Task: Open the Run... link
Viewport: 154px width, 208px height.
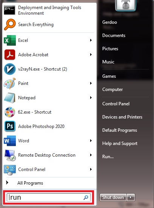Action: [108, 157]
